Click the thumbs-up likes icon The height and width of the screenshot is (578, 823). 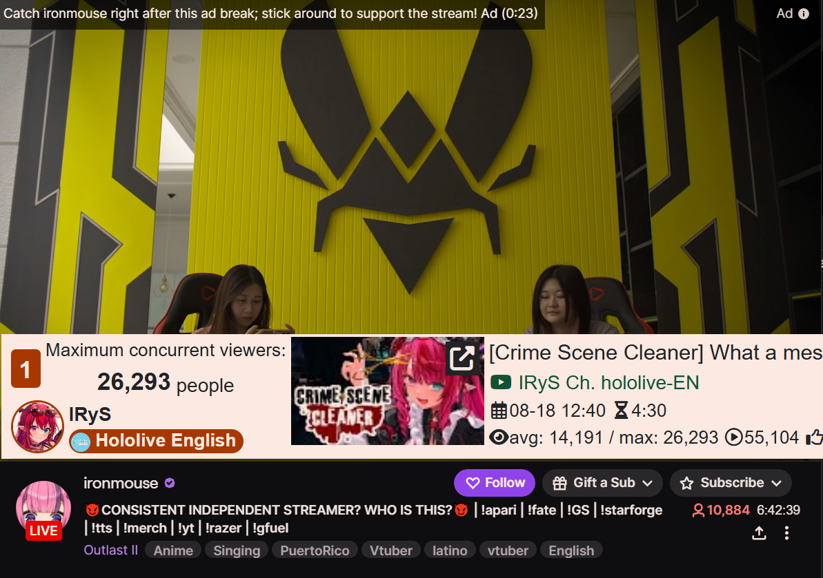[x=815, y=437]
